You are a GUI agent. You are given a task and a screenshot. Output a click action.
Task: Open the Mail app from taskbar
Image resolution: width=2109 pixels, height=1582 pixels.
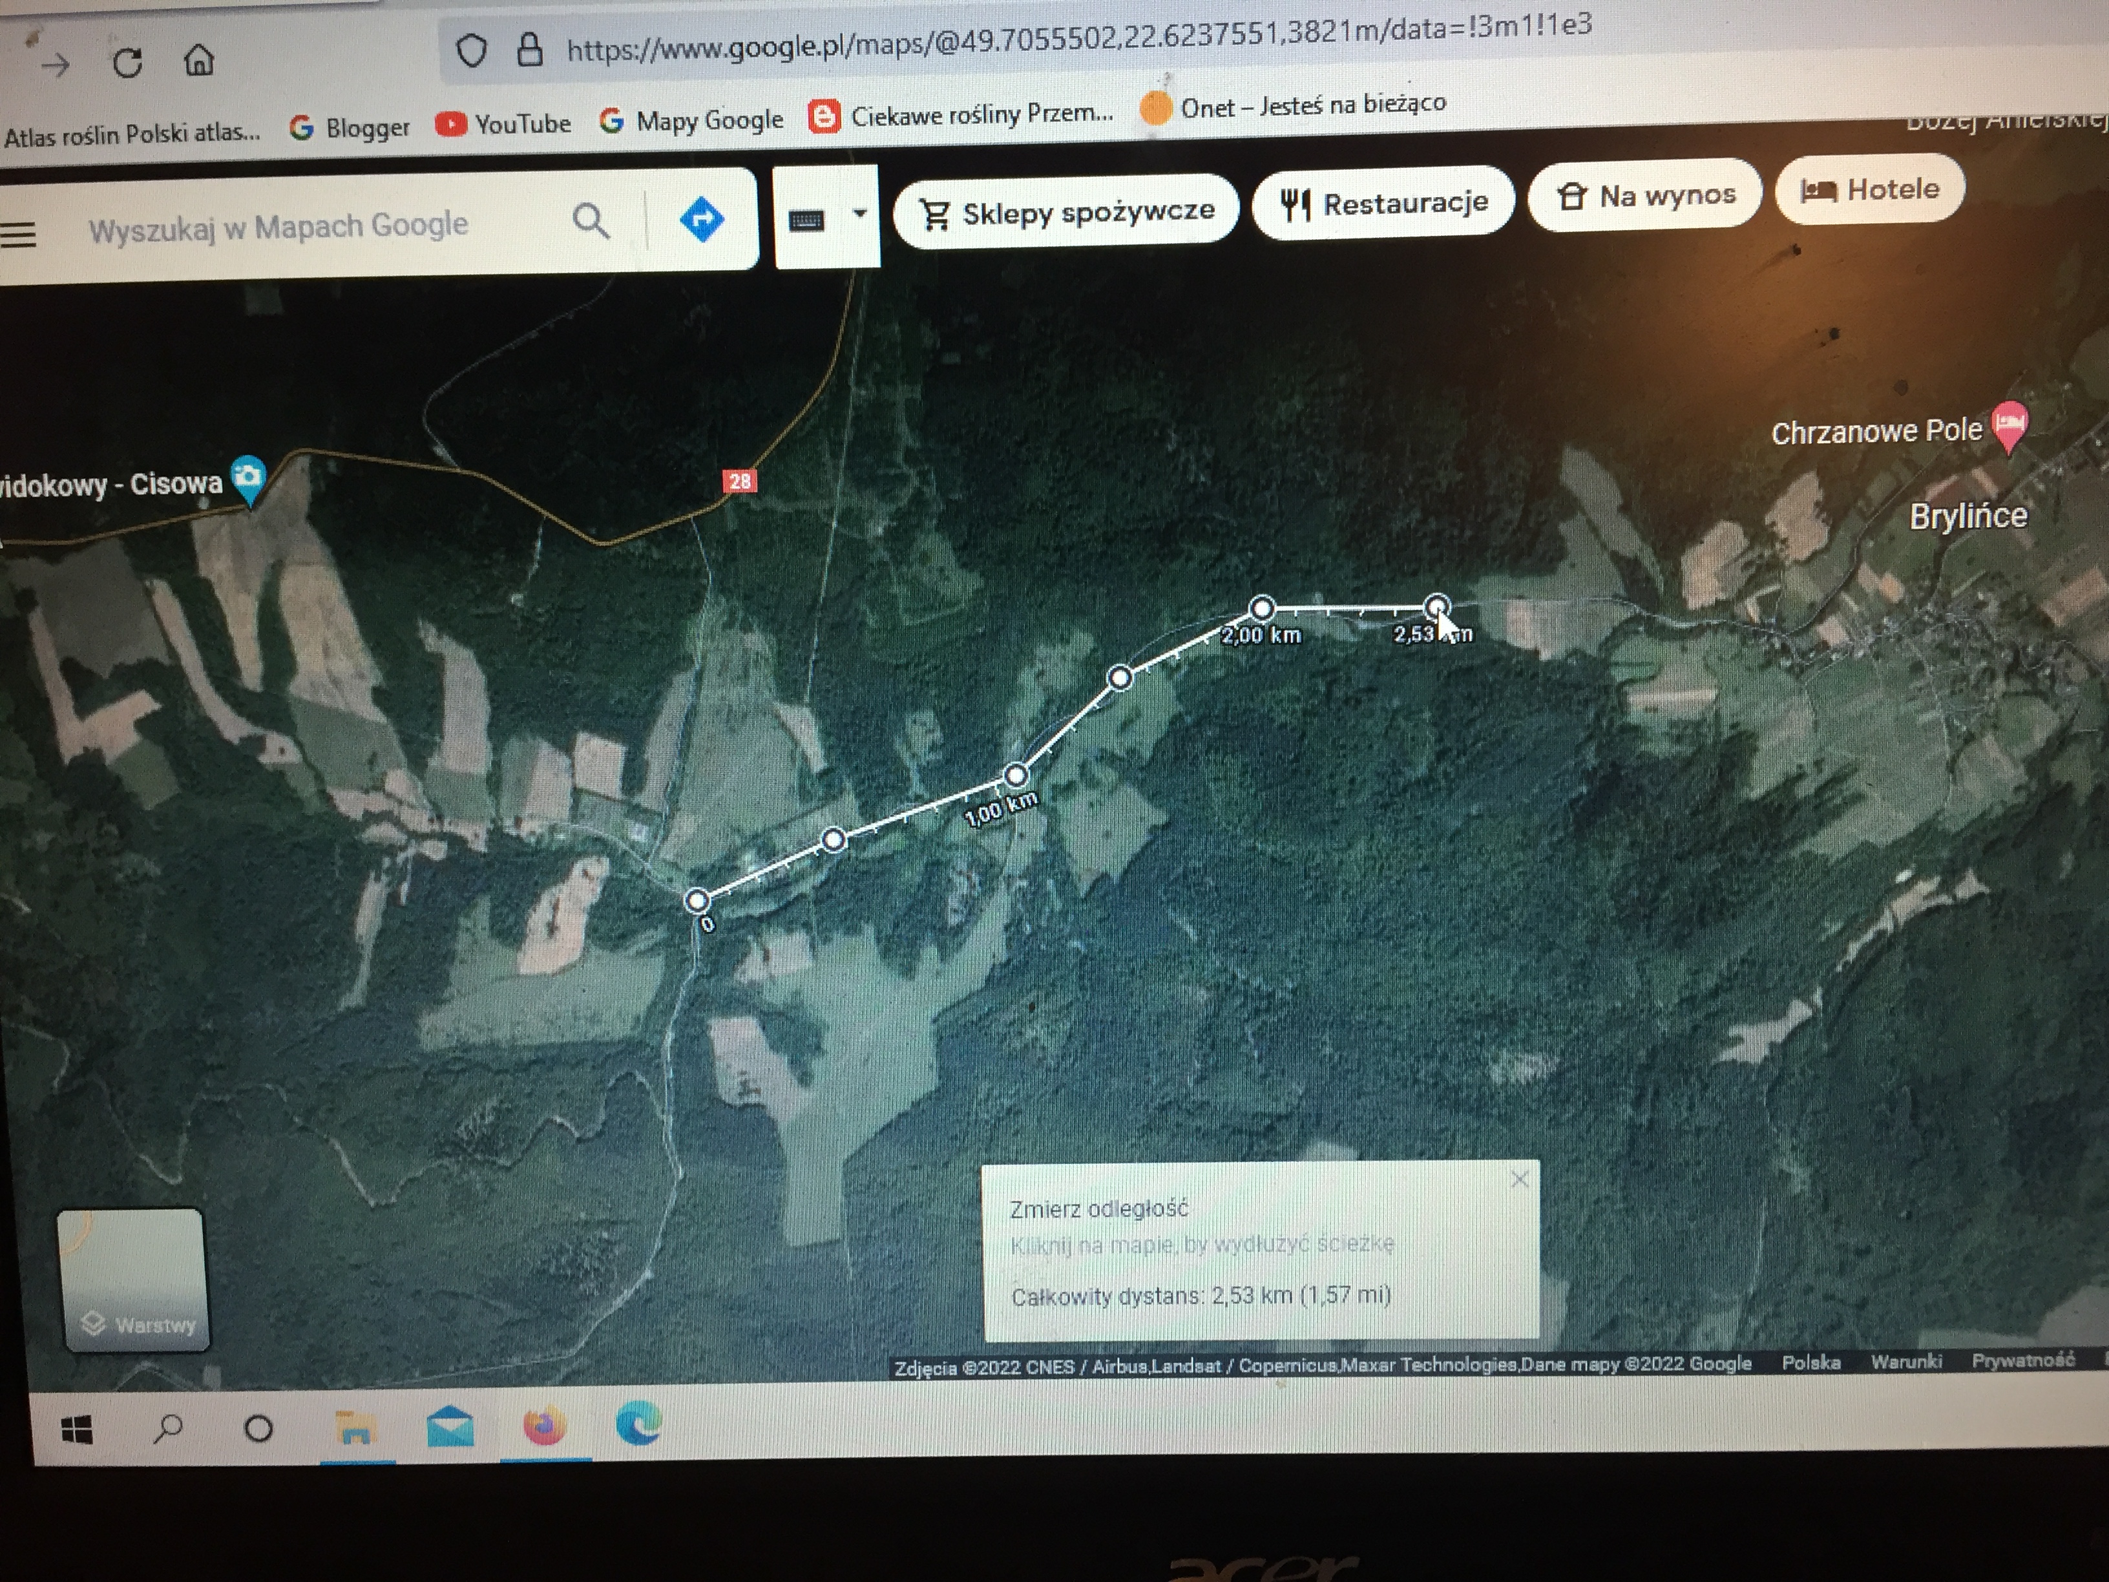pyautogui.click(x=449, y=1426)
